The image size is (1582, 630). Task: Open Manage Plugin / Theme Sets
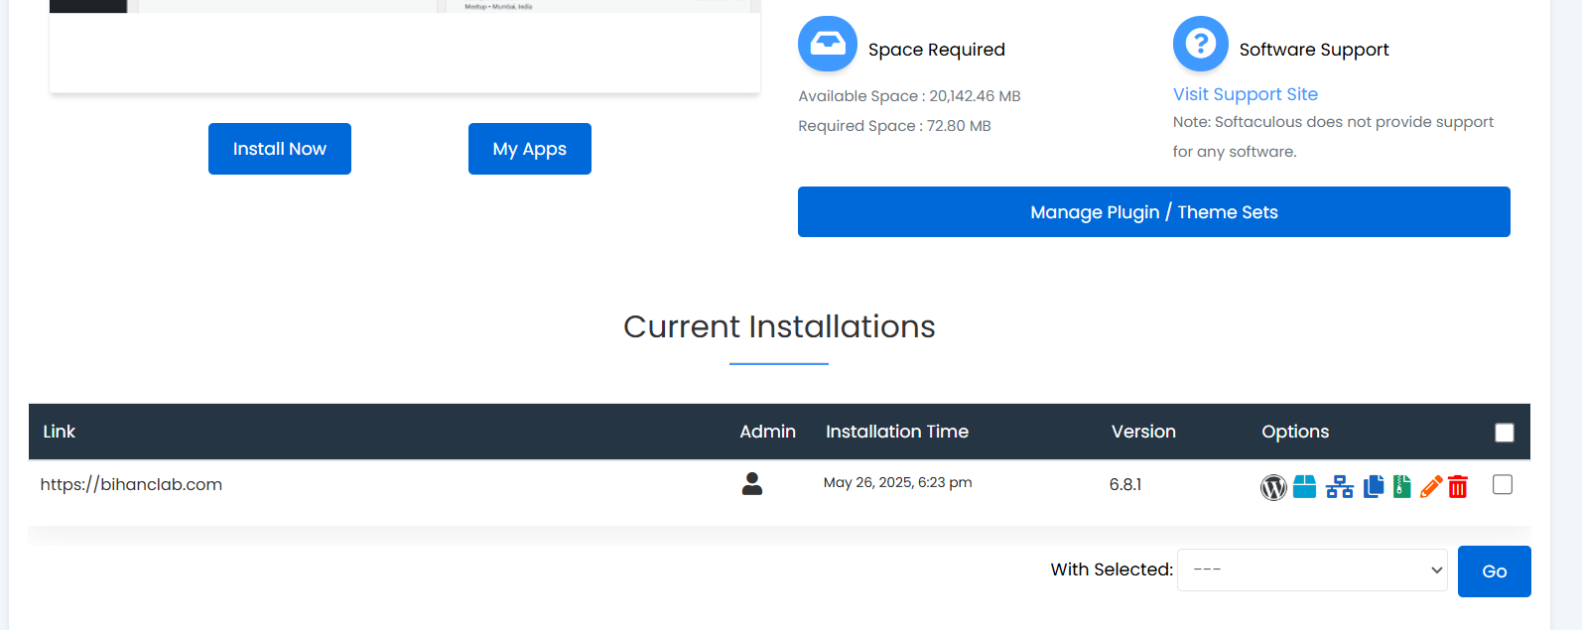[x=1153, y=212]
